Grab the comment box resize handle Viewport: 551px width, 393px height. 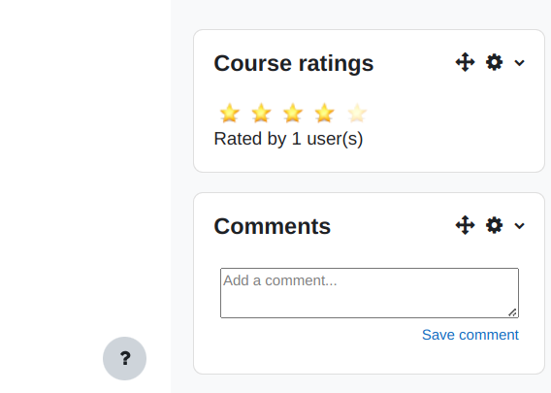tap(512, 312)
